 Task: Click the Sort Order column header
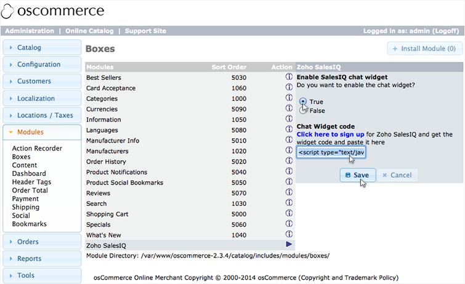point(229,67)
